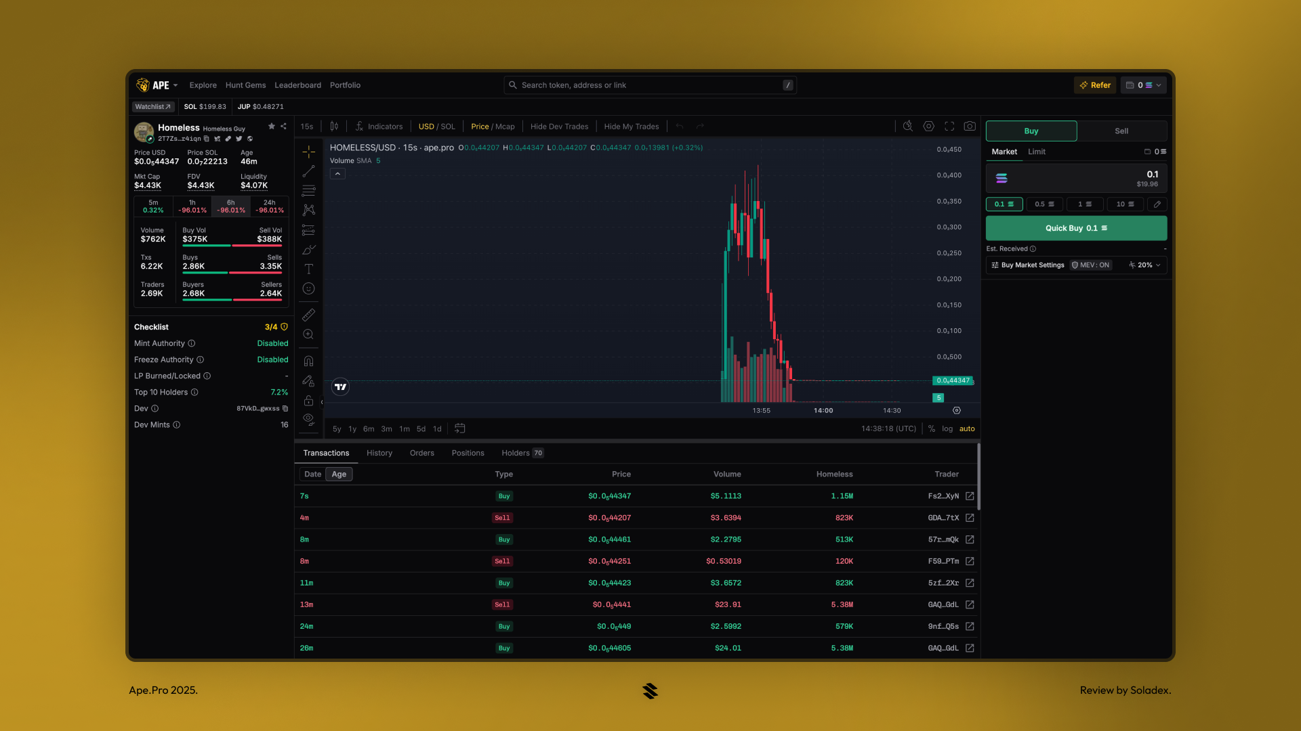Screen dimensions: 1301x731
Task: Click the magnet mode icon
Action: pos(308,361)
